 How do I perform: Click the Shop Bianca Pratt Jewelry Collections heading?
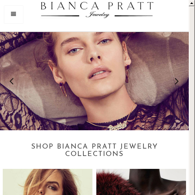pyautogui.click(x=94, y=150)
